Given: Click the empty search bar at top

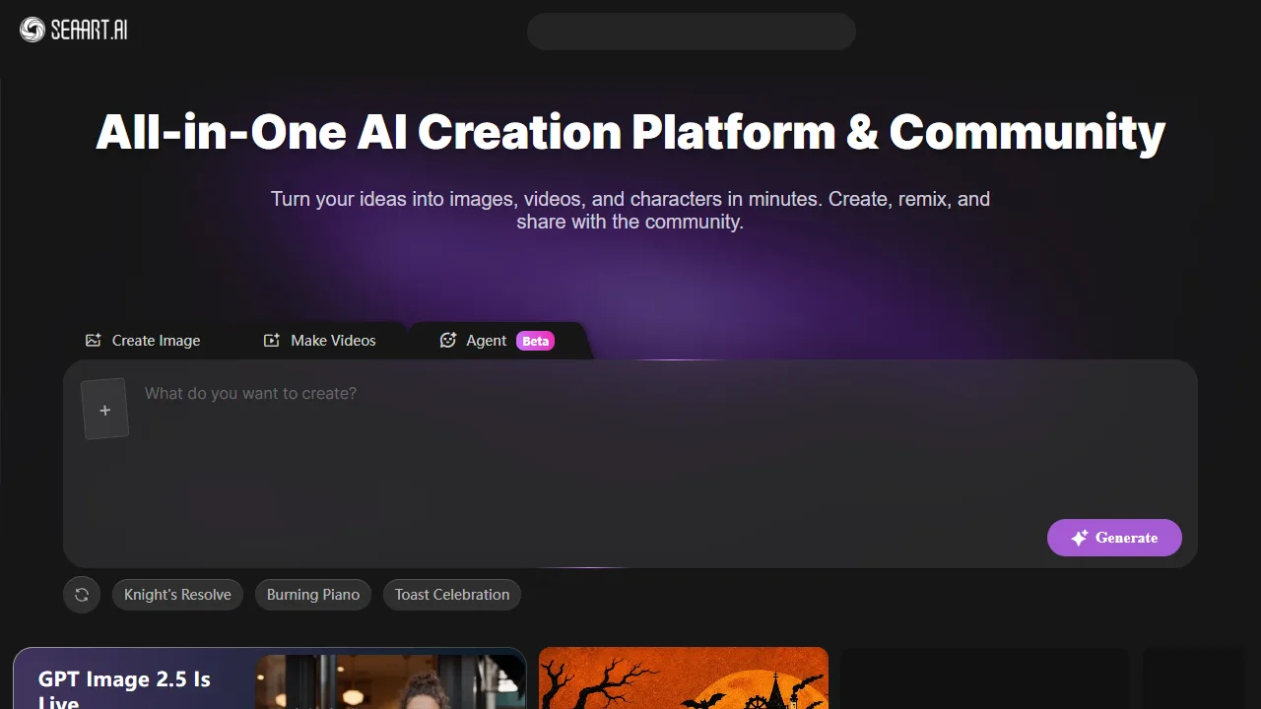Looking at the screenshot, I should pos(692,32).
